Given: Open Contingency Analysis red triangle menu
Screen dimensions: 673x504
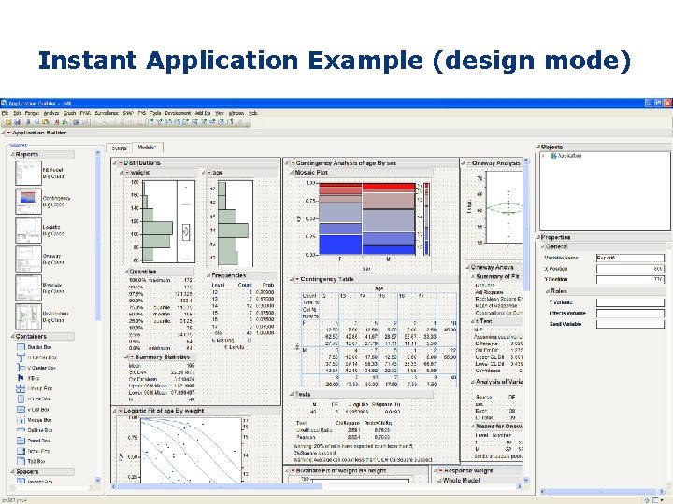Looking at the screenshot, I should [293, 163].
